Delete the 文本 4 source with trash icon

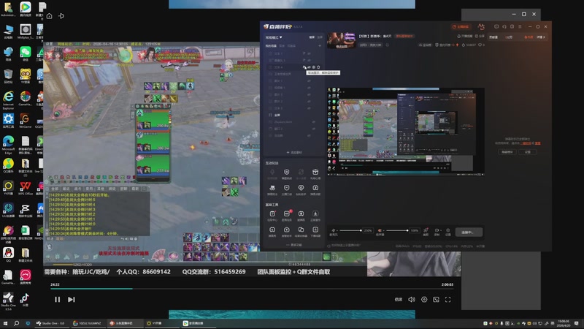pyautogui.click(x=318, y=67)
